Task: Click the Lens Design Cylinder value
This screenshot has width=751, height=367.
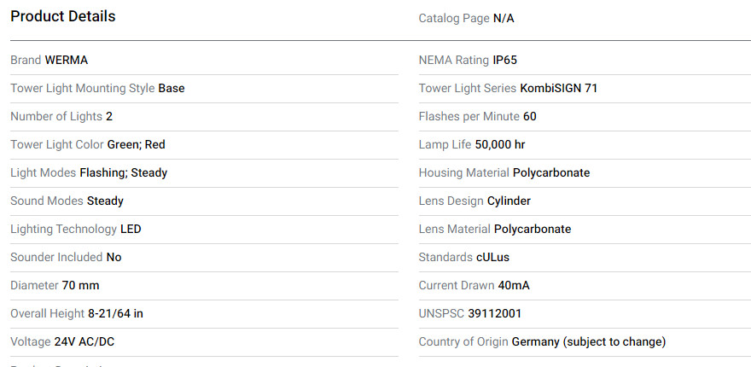Action: [x=509, y=201]
